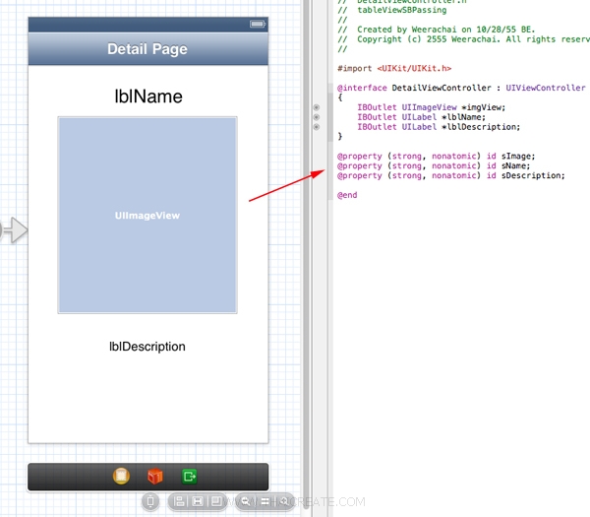Click the Detail Page navigation bar title

147,49
